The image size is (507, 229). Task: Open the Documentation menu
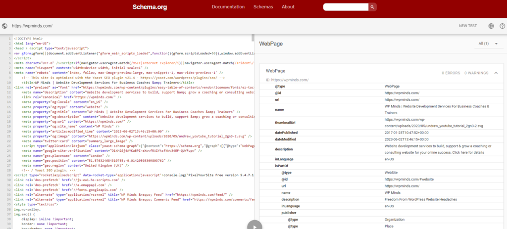[228, 7]
